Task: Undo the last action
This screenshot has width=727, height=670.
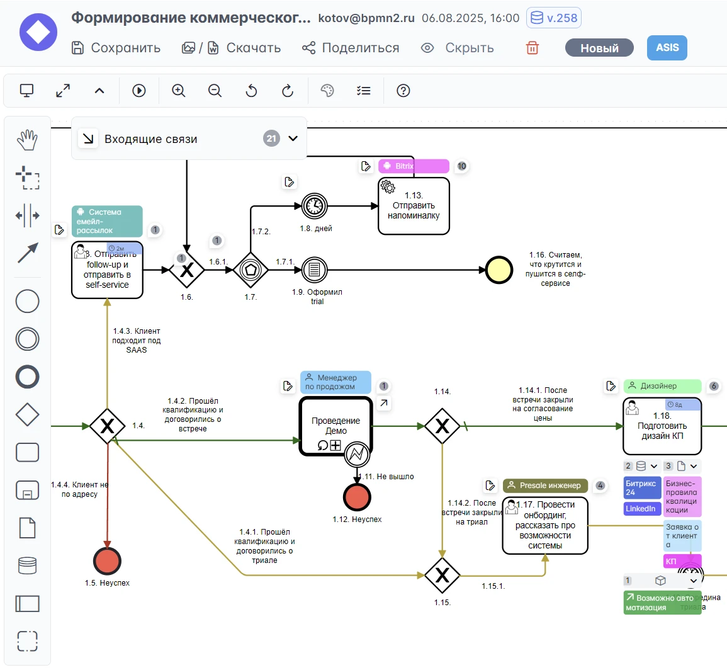Action: point(251,91)
